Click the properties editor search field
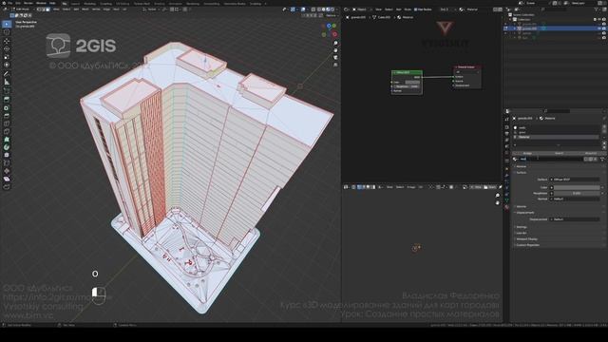The image size is (608, 342). pos(557,111)
